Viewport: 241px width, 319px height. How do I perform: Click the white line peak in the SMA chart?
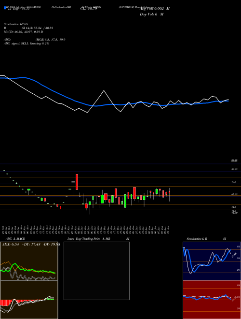click(104, 90)
